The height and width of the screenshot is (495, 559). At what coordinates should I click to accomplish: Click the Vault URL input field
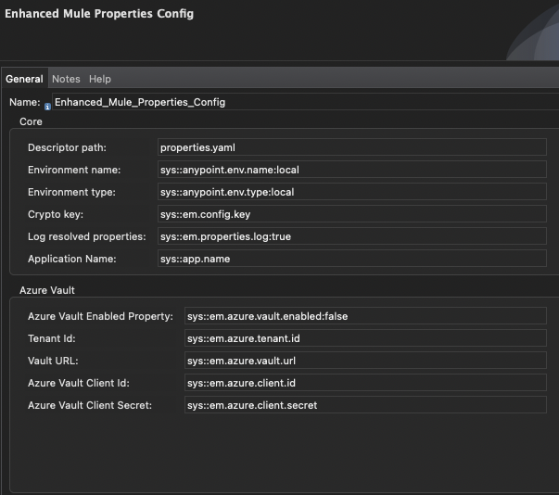(x=365, y=361)
